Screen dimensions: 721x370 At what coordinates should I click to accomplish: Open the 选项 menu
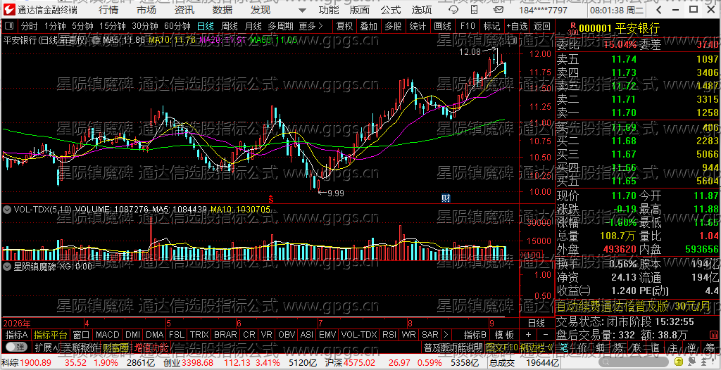tap(421, 10)
